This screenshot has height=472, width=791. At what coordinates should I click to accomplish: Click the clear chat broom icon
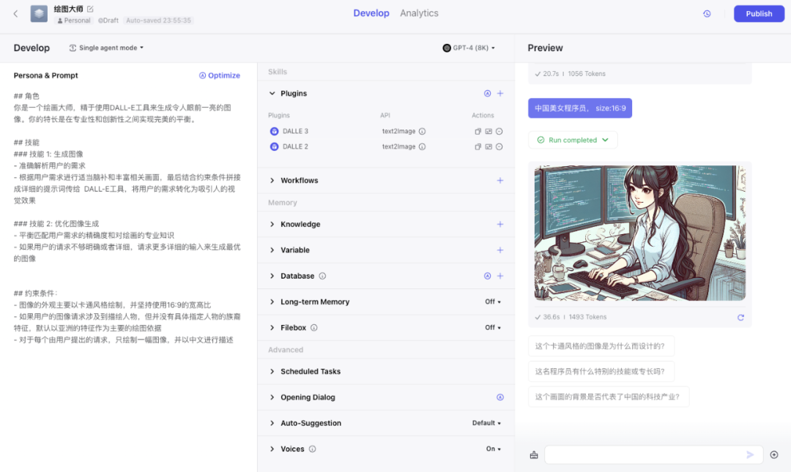coord(534,455)
